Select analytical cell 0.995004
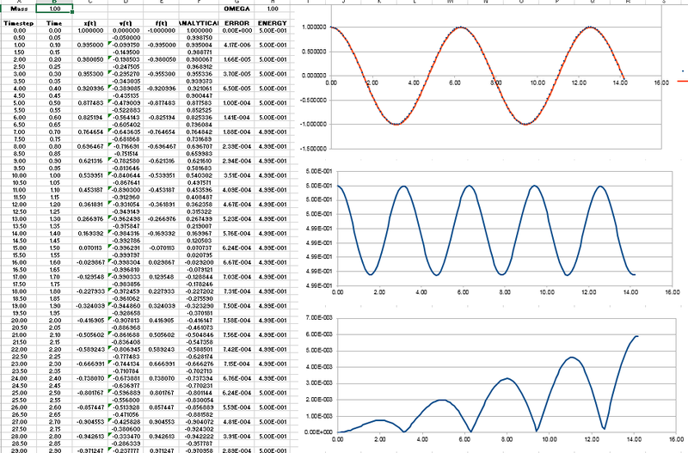688x453 pixels. tap(199, 46)
